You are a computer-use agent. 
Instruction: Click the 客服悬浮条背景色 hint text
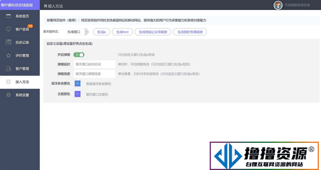(98, 84)
